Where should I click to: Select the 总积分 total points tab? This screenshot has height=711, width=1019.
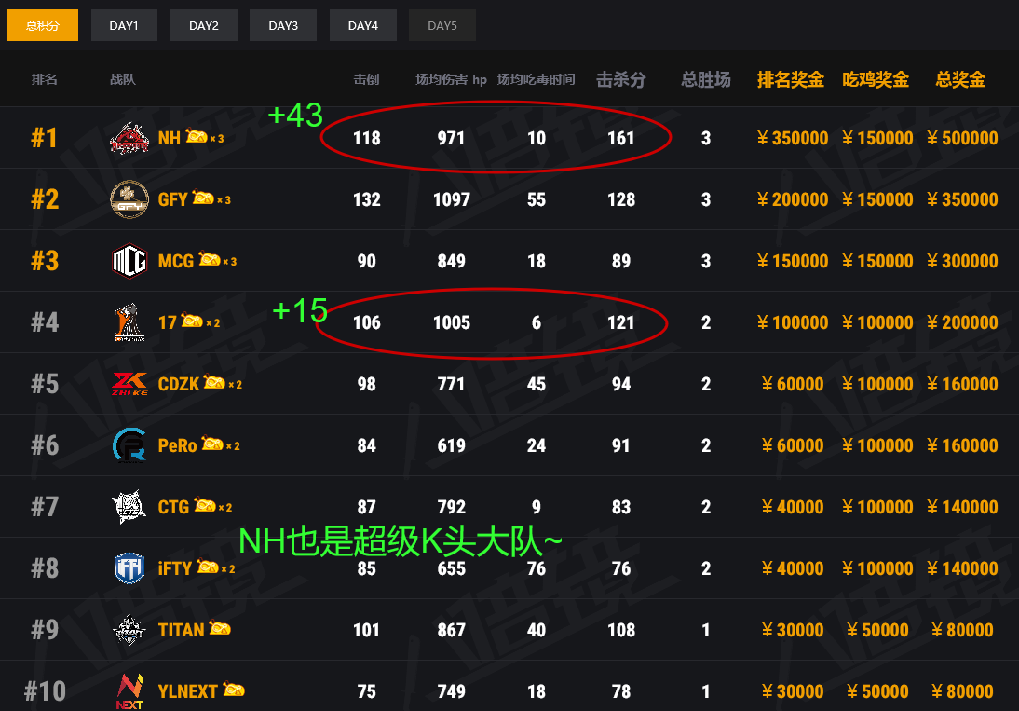tap(43, 25)
